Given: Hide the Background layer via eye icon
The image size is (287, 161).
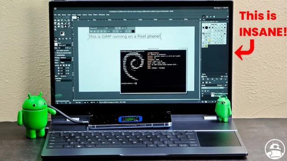Looking at the screenshot, I should coord(202,96).
